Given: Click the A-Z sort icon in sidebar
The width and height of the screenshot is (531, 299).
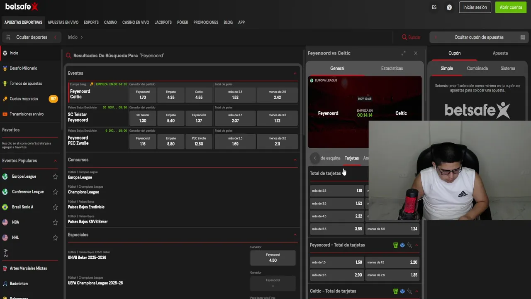Looking at the screenshot, I should (x=6, y=253).
